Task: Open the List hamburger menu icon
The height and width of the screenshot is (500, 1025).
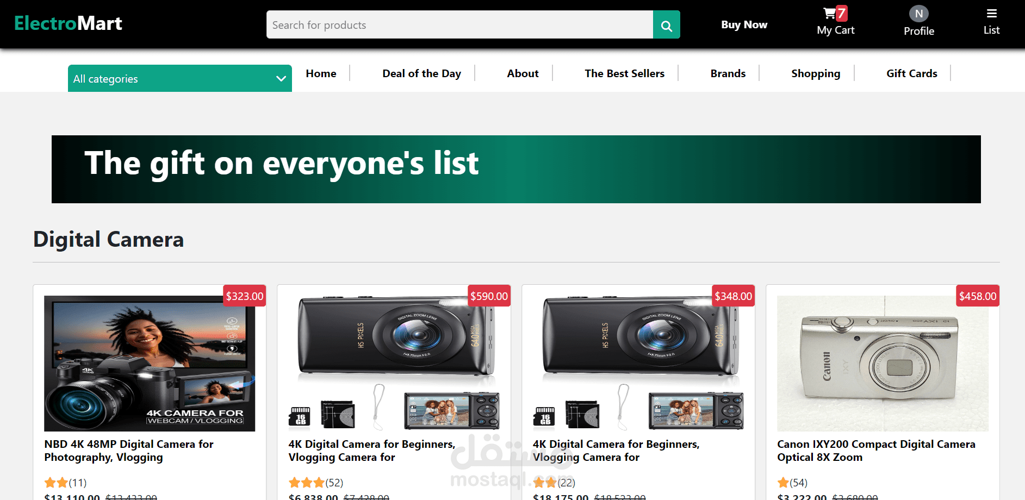Action: pos(992,14)
